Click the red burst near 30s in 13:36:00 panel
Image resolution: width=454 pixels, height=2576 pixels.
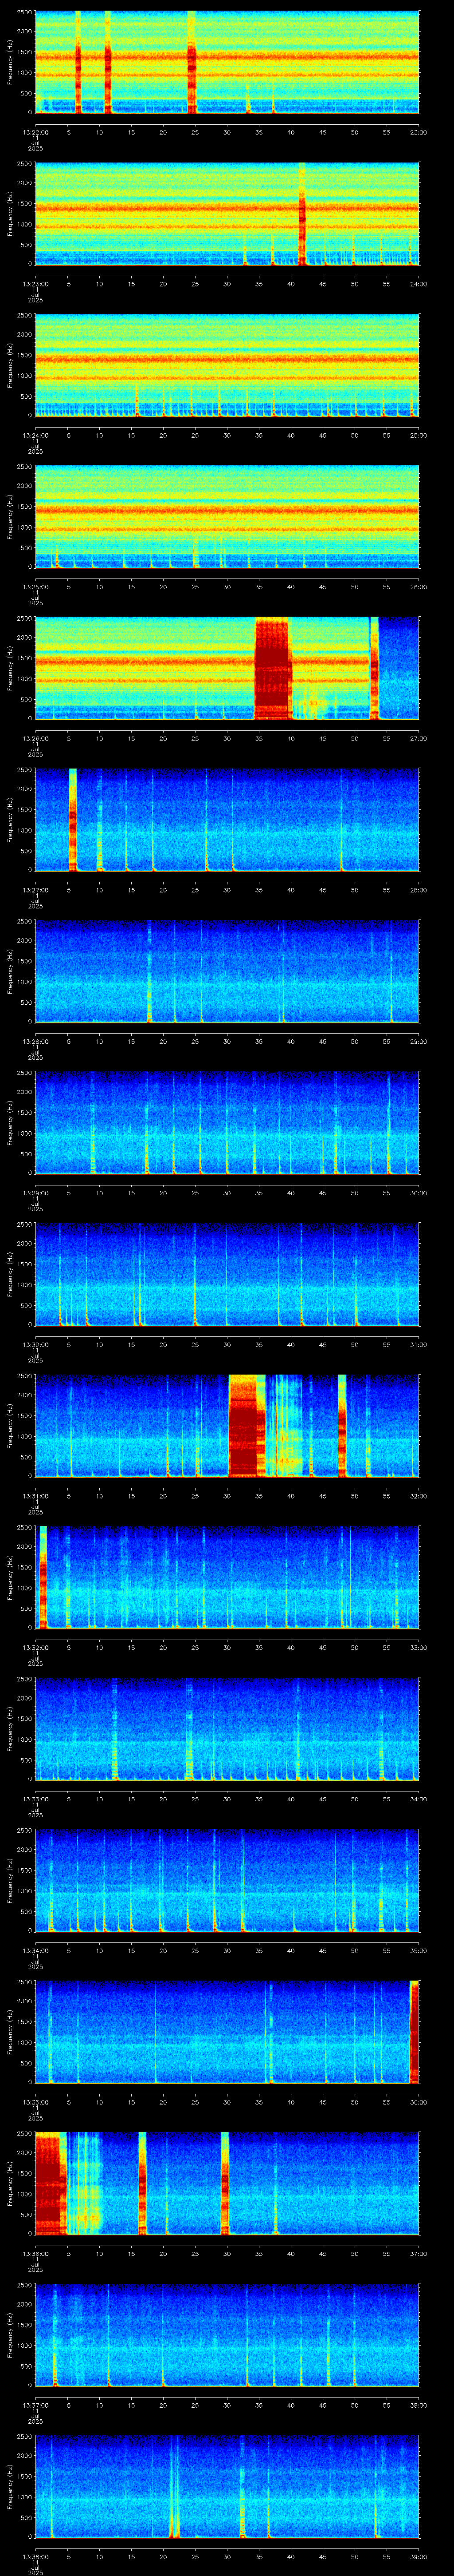pyautogui.click(x=224, y=2183)
